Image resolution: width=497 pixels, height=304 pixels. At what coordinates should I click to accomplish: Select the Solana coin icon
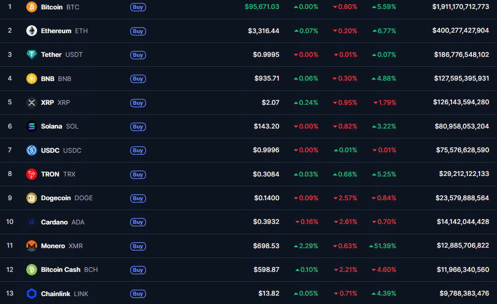31,127
